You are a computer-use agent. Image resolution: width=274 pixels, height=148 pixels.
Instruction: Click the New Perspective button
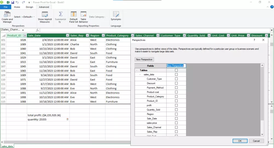tap(144, 59)
